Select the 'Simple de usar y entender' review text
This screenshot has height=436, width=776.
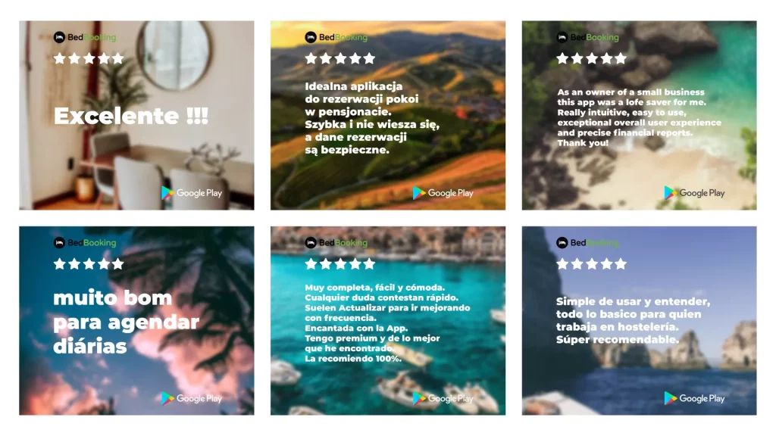[633, 320]
